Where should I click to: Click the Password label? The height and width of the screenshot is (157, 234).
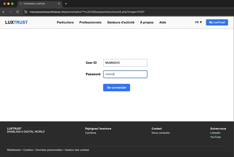click(x=93, y=74)
